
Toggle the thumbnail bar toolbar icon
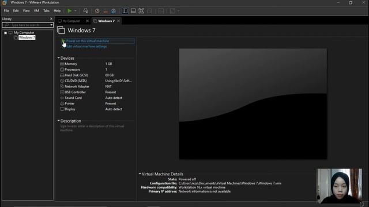(133, 11)
